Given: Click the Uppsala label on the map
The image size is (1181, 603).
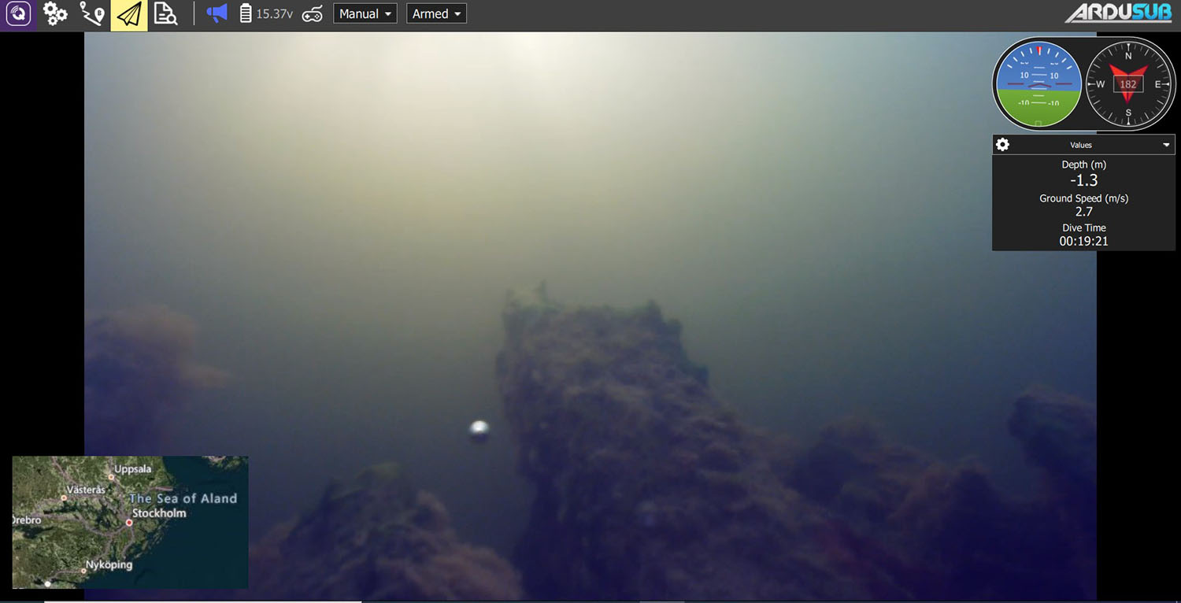Looking at the screenshot, I should [132, 469].
